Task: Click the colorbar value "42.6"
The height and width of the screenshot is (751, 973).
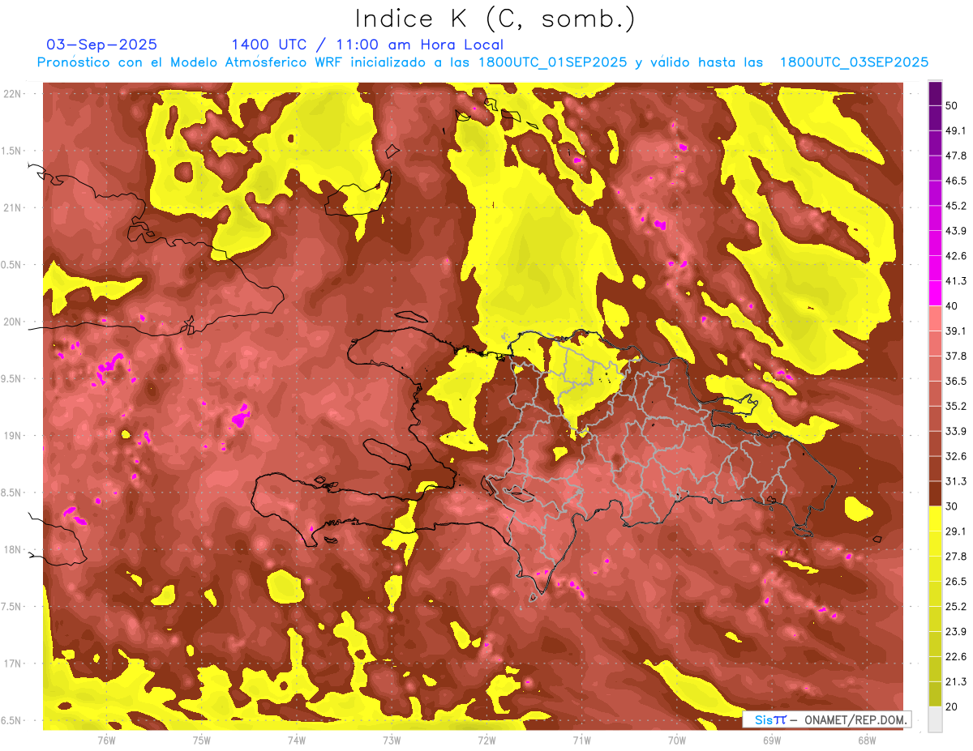Action: click(956, 256)
